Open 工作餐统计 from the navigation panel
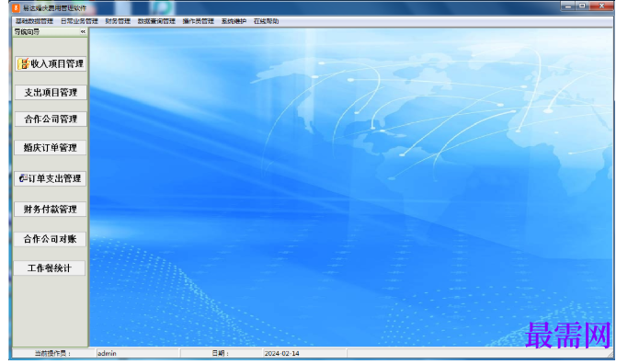Image resolution: width=628 pixels, height=364 pixels. pos(50,267)
